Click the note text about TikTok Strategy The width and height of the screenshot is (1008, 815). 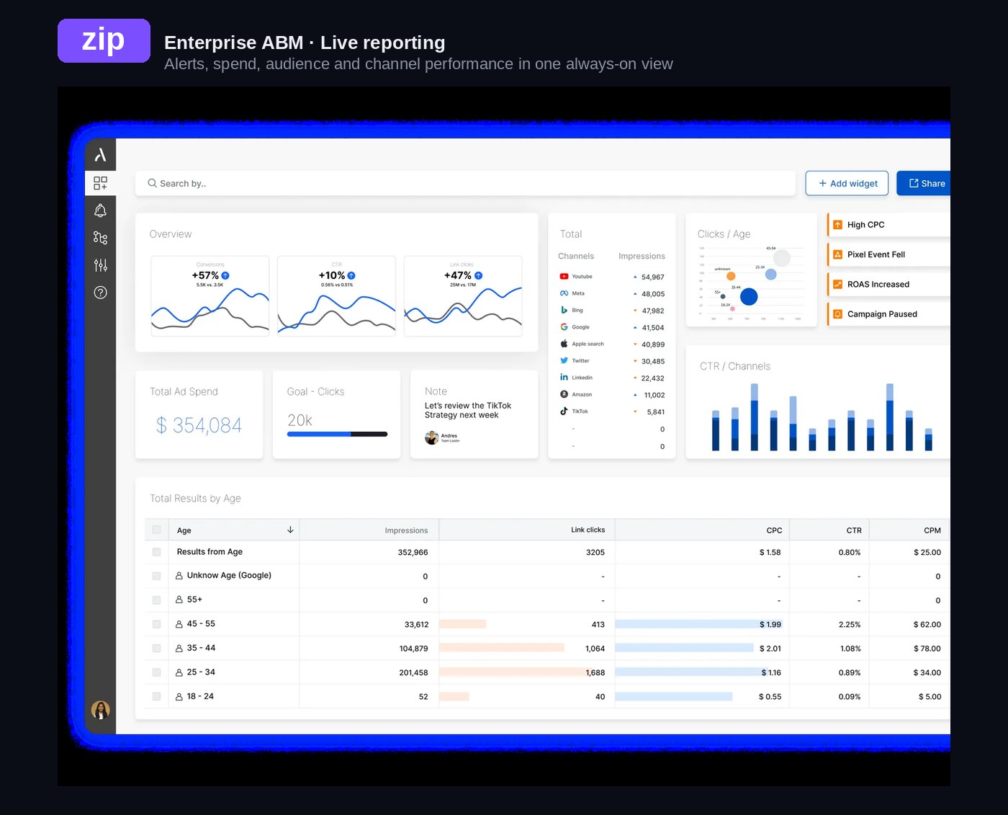pyautogui.click(x=468, y=410)
